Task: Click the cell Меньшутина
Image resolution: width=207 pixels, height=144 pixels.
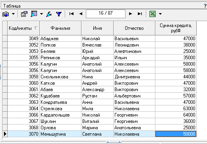Action: coord(60,134)
